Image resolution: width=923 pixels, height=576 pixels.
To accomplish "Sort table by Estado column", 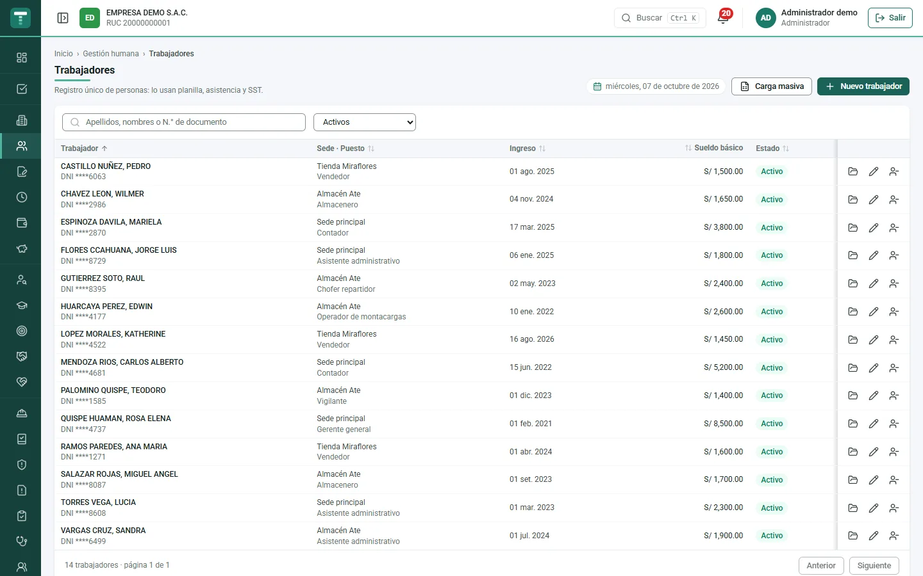I will tap(772, 148).
